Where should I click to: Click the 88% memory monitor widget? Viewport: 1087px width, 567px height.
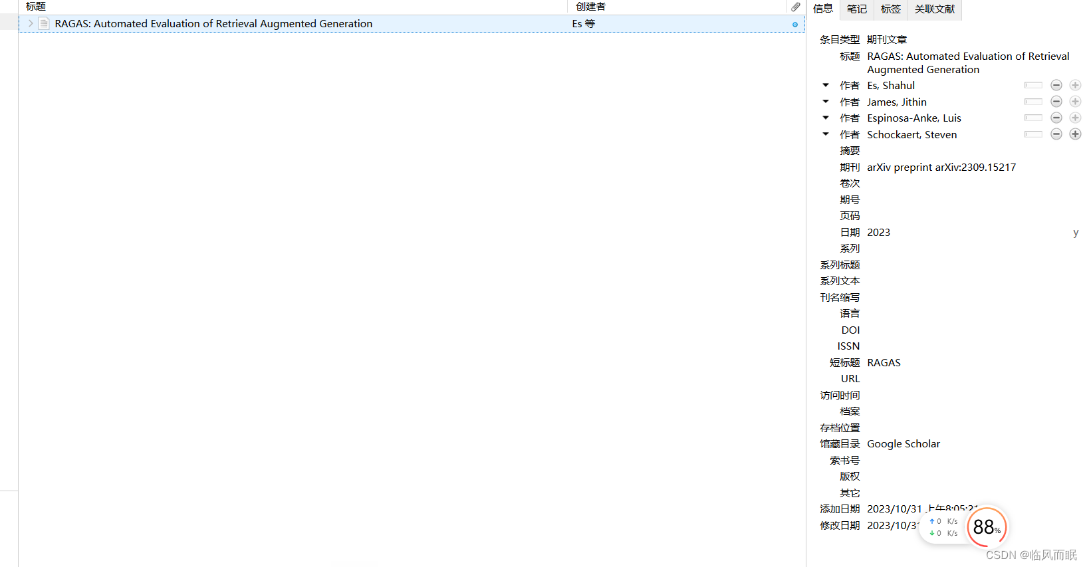click(x=987, y=527)
